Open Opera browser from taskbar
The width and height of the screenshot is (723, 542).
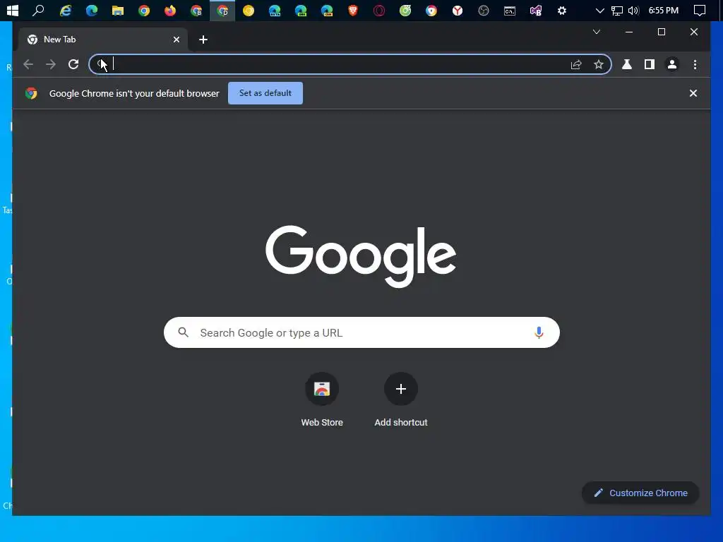coord(379,10)
